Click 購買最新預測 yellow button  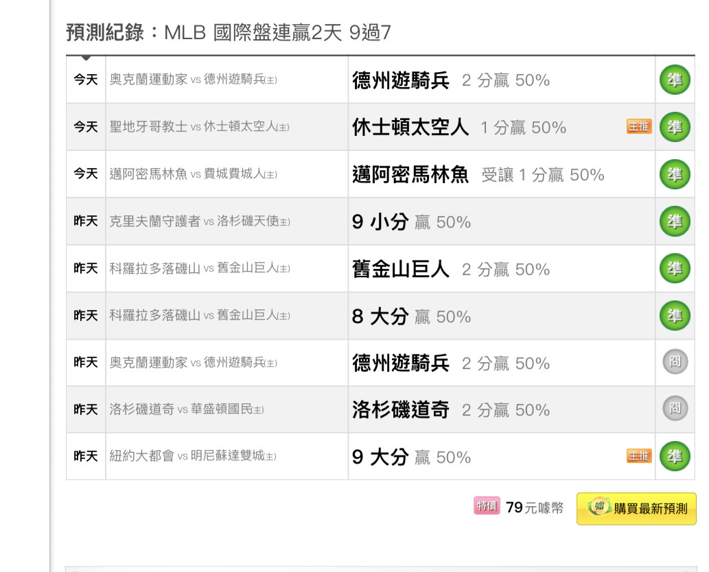tap(636, 509)
